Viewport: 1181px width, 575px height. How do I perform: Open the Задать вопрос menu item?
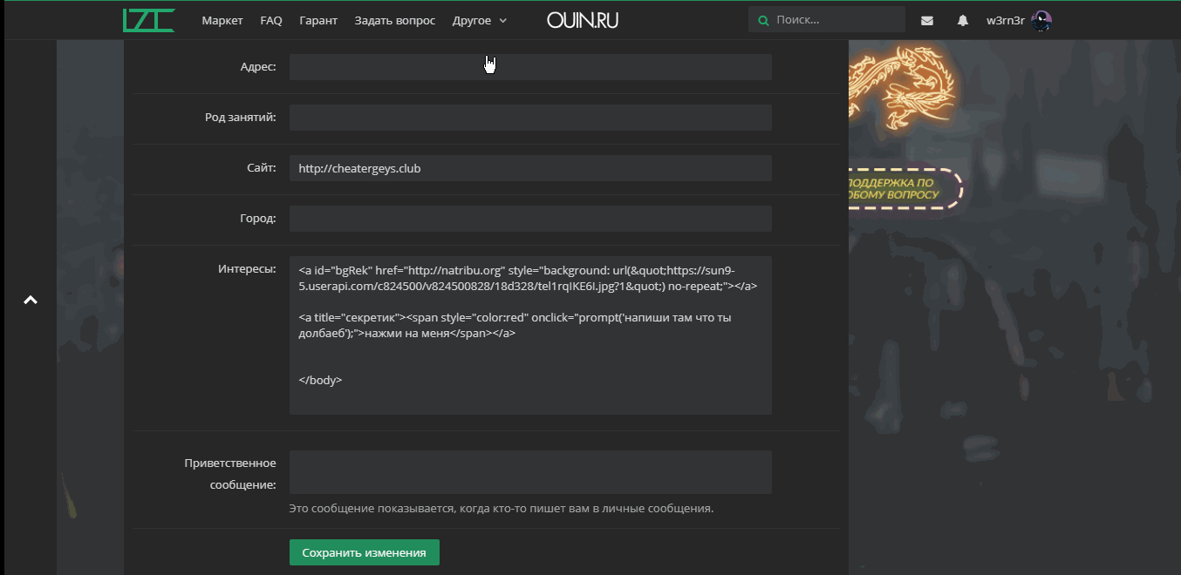[x=395, y=21]
